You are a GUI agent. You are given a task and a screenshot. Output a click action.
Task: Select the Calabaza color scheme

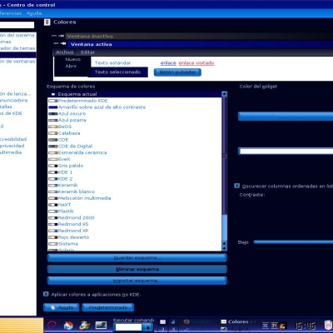tap(135, 133)
